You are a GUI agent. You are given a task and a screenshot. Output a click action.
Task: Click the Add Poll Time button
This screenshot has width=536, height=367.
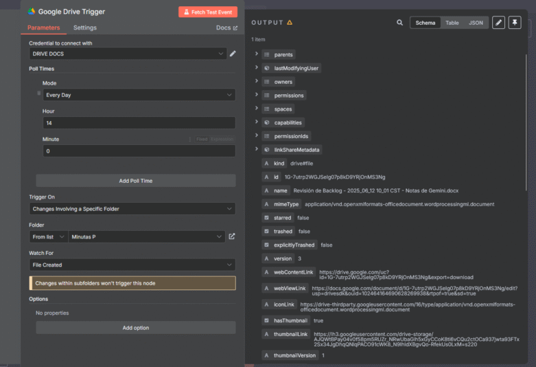pyautogui.click(x=135, y=181)
